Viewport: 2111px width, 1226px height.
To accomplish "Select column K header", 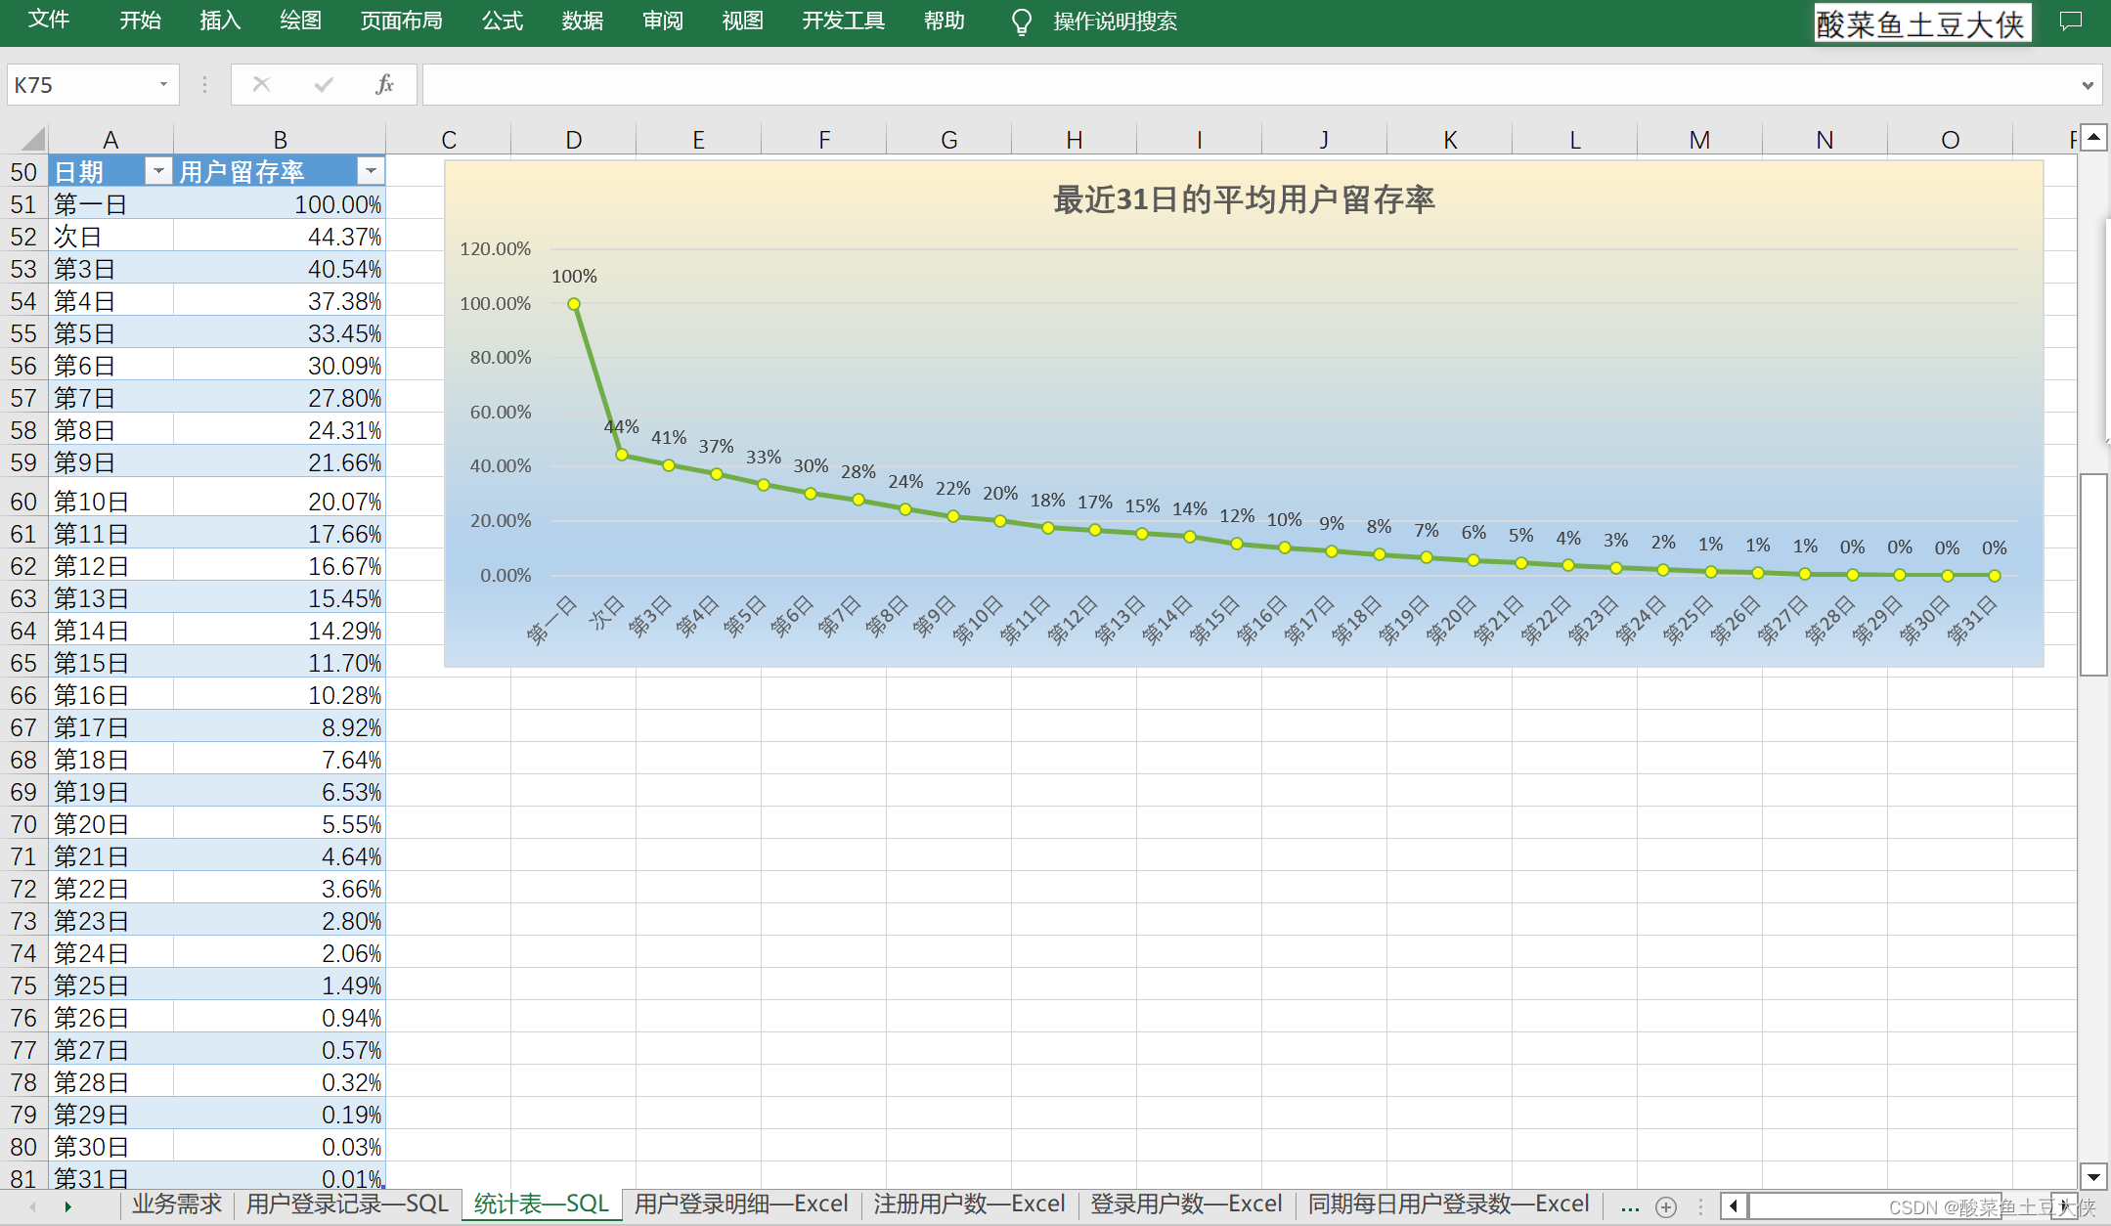I will [x=1450, y=139].
